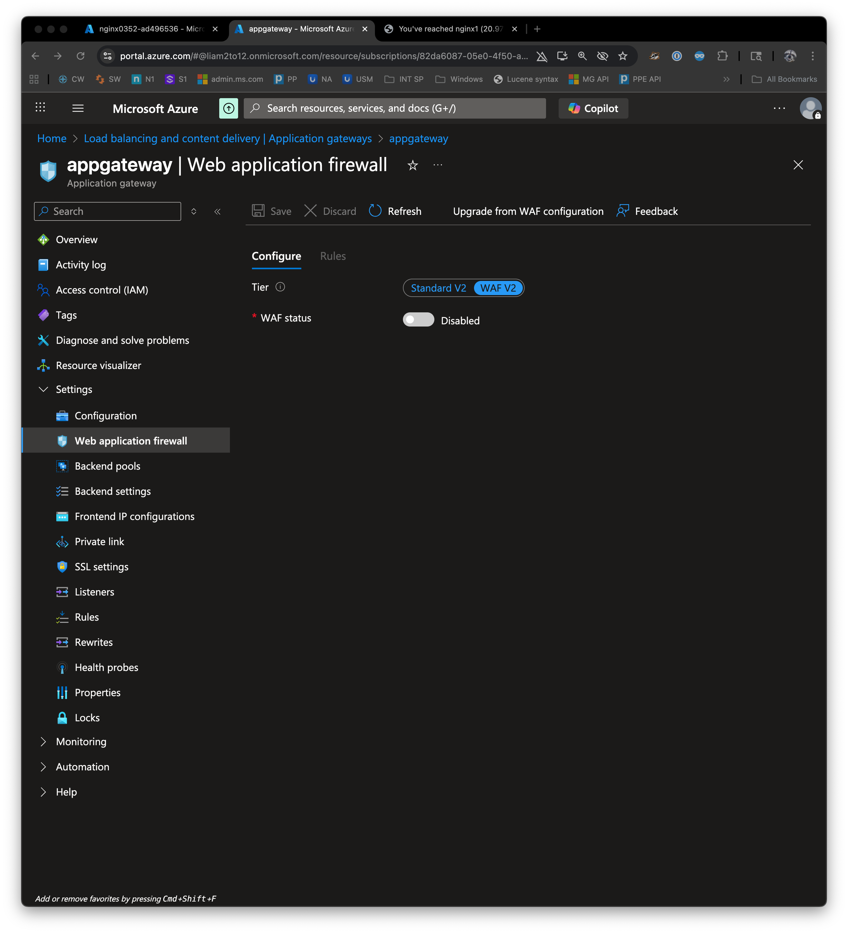
Task: Click the Copilot button
Action: click(x=593, y=108)
